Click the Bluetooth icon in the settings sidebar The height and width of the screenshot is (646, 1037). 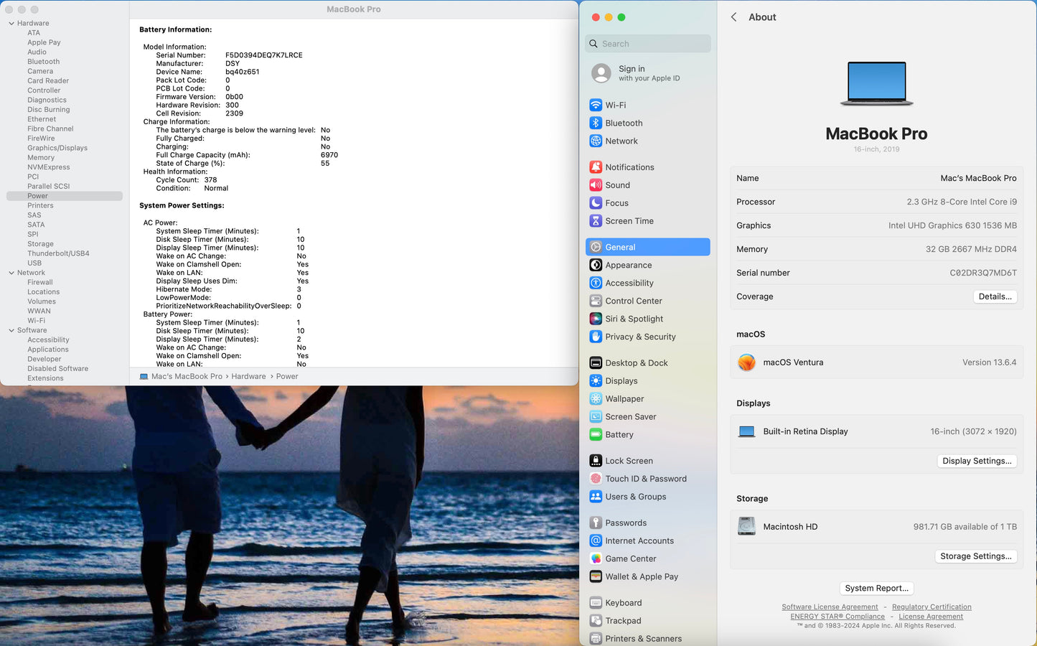click(596, 123)
